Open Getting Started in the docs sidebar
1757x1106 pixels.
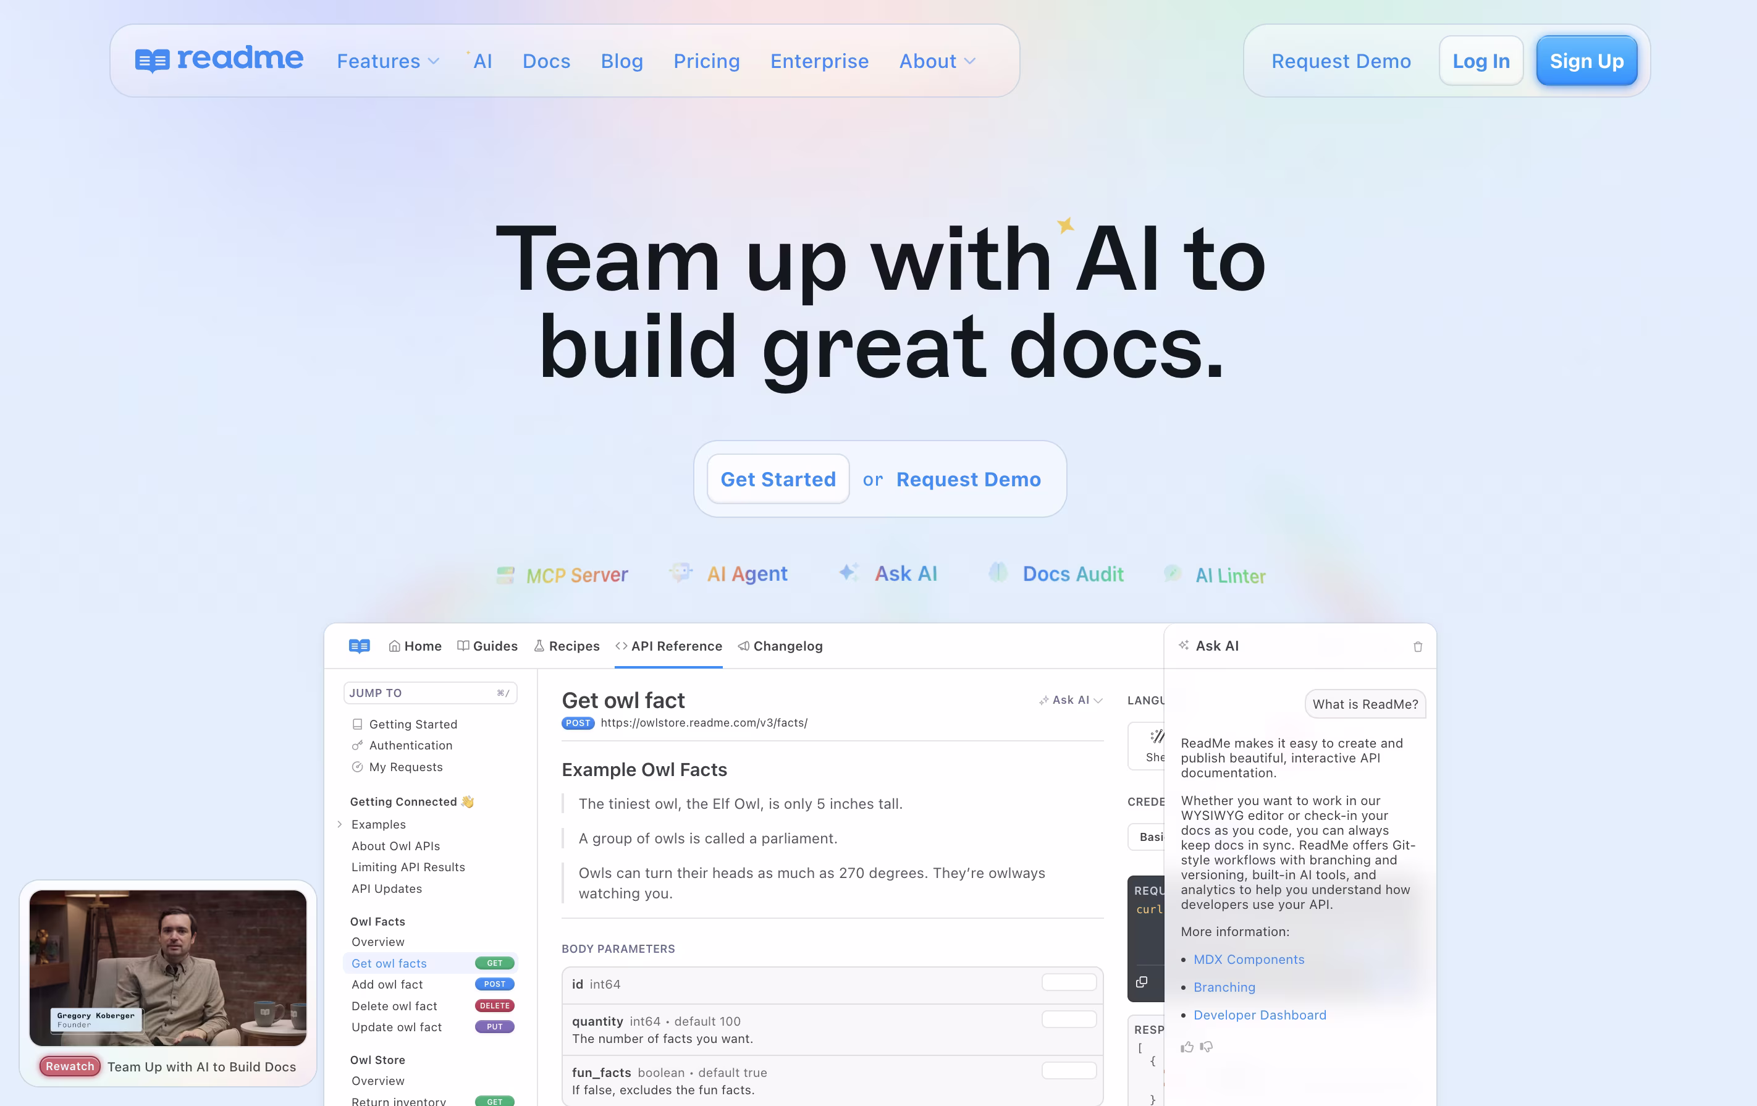point(413,724)
